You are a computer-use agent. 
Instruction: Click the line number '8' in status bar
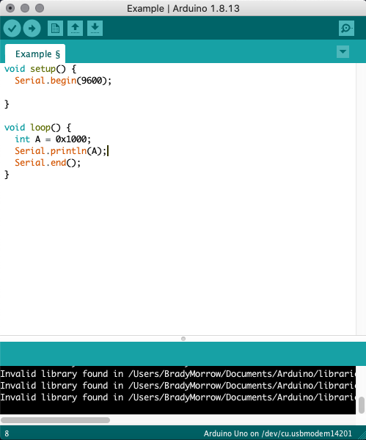tap(7, 433)
